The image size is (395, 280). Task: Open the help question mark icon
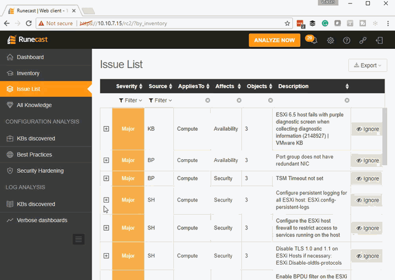347,40
